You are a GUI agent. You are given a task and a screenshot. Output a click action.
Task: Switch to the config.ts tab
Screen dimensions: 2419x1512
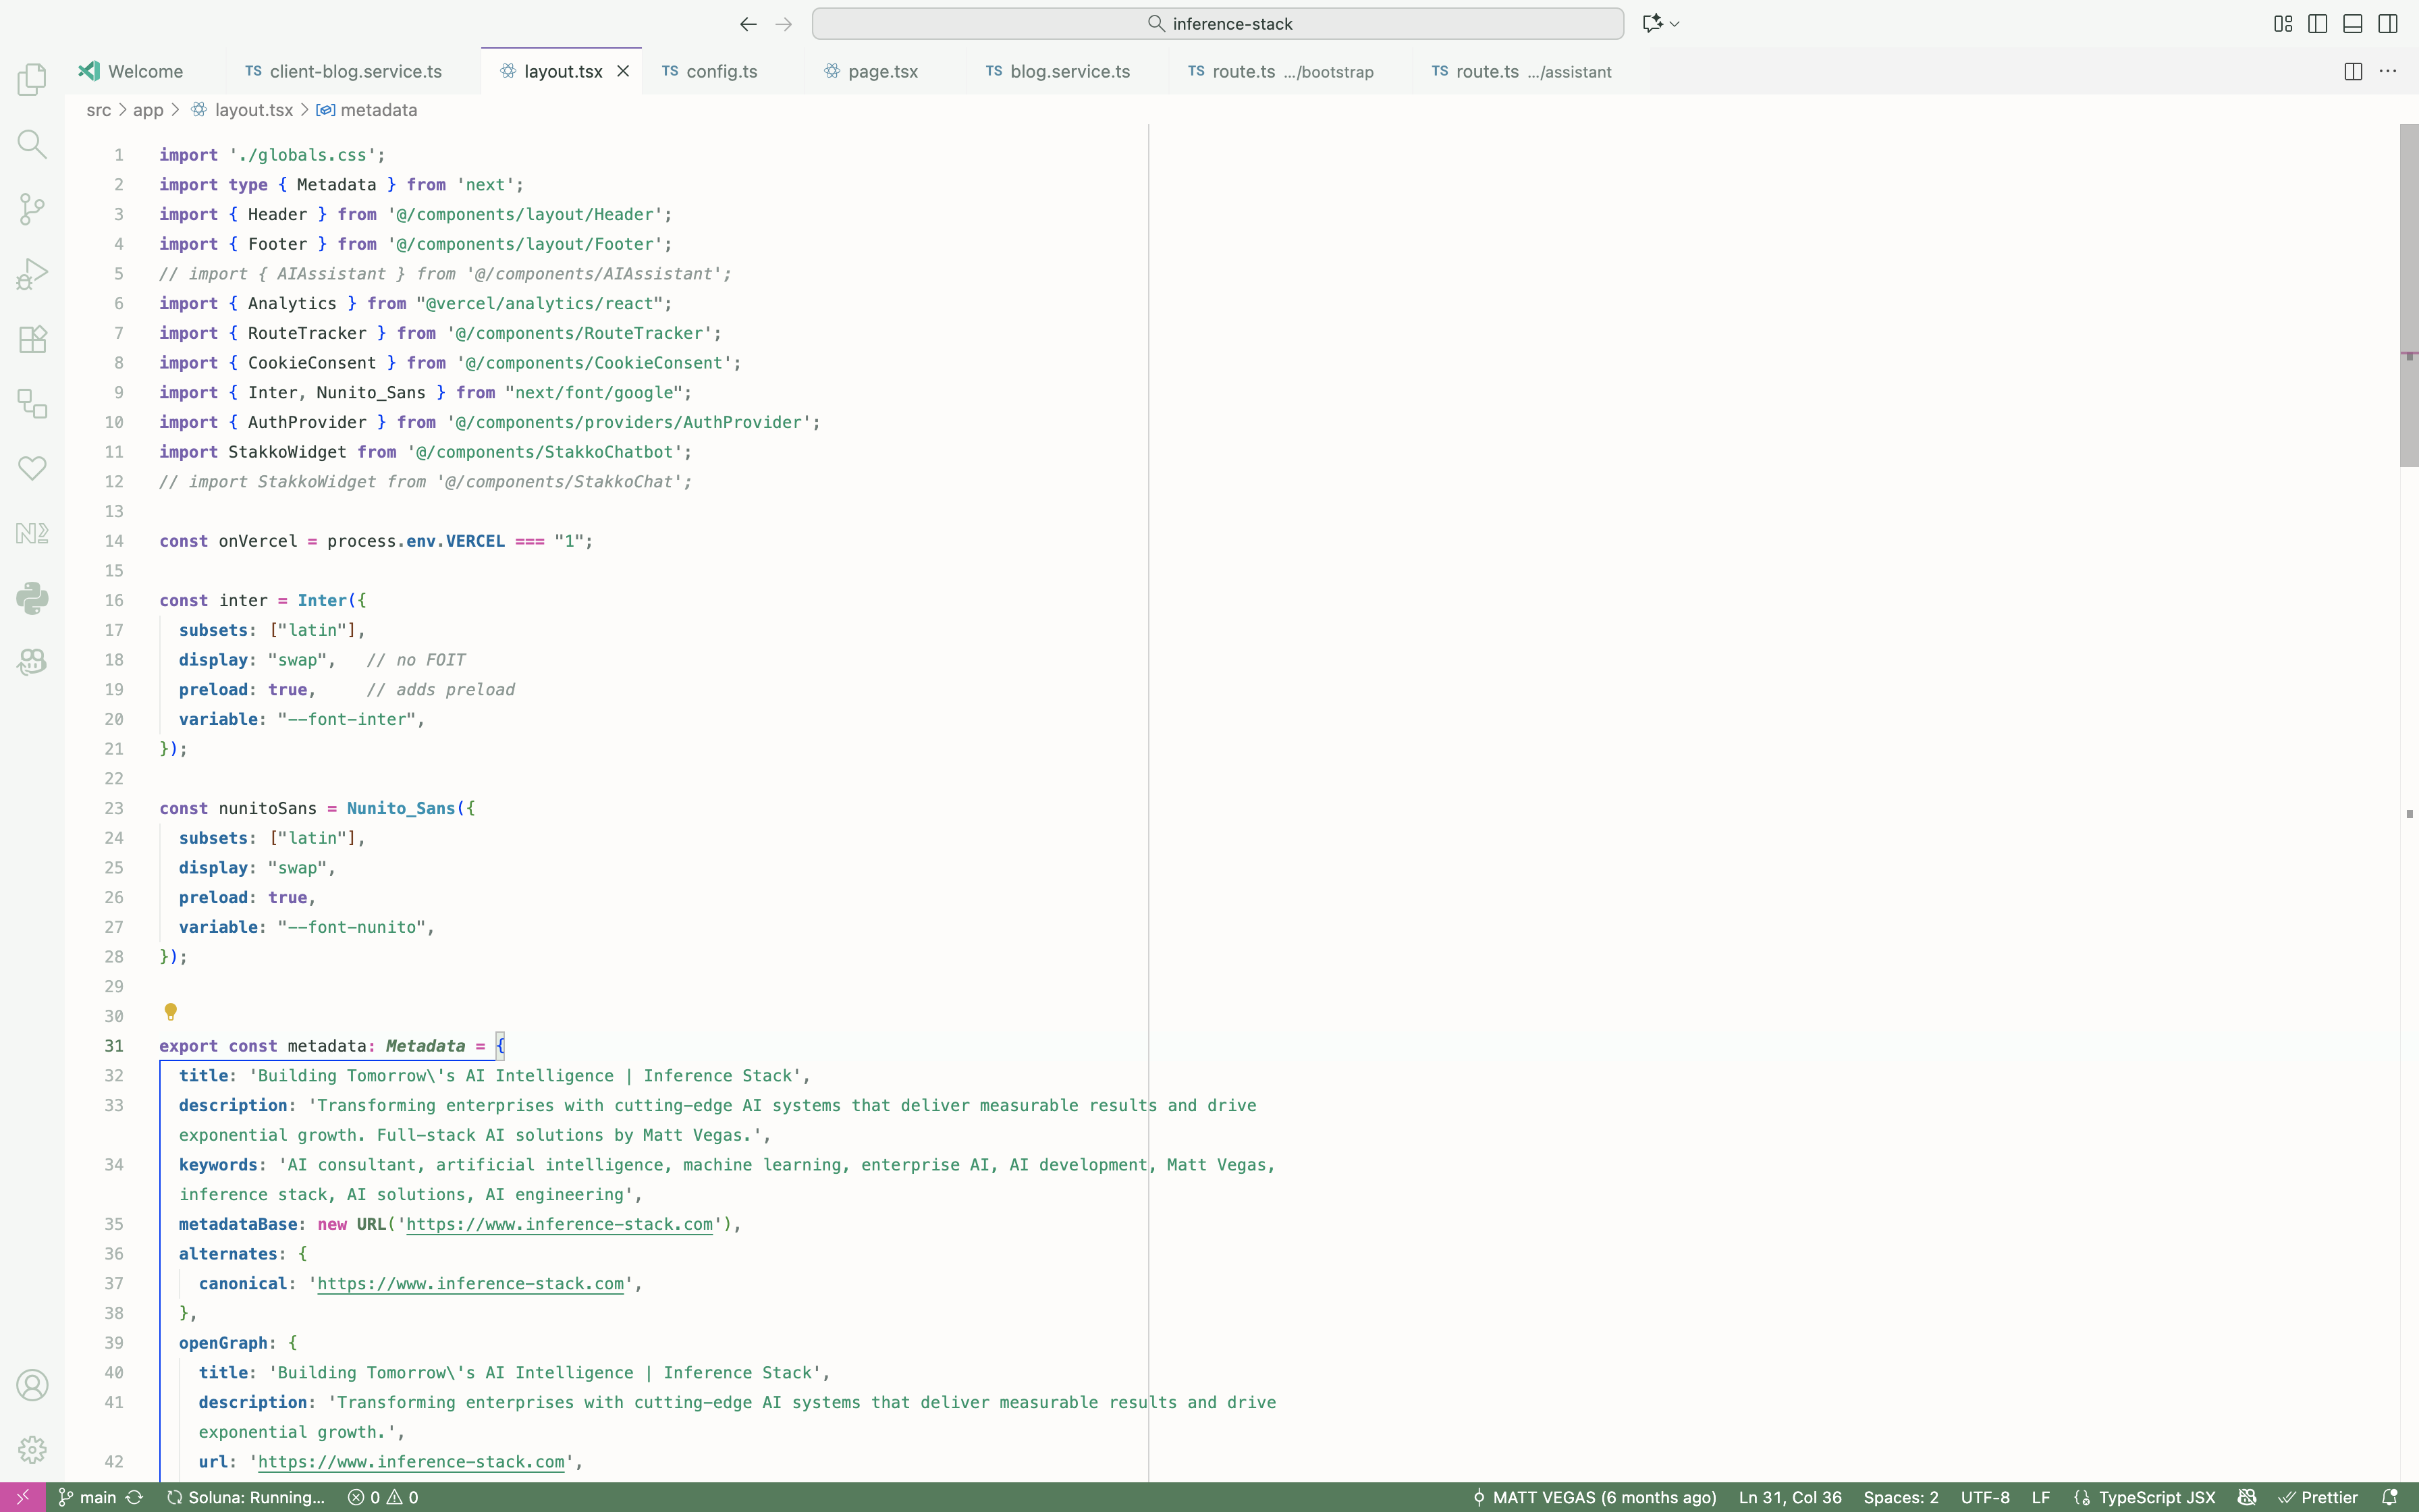721,71
